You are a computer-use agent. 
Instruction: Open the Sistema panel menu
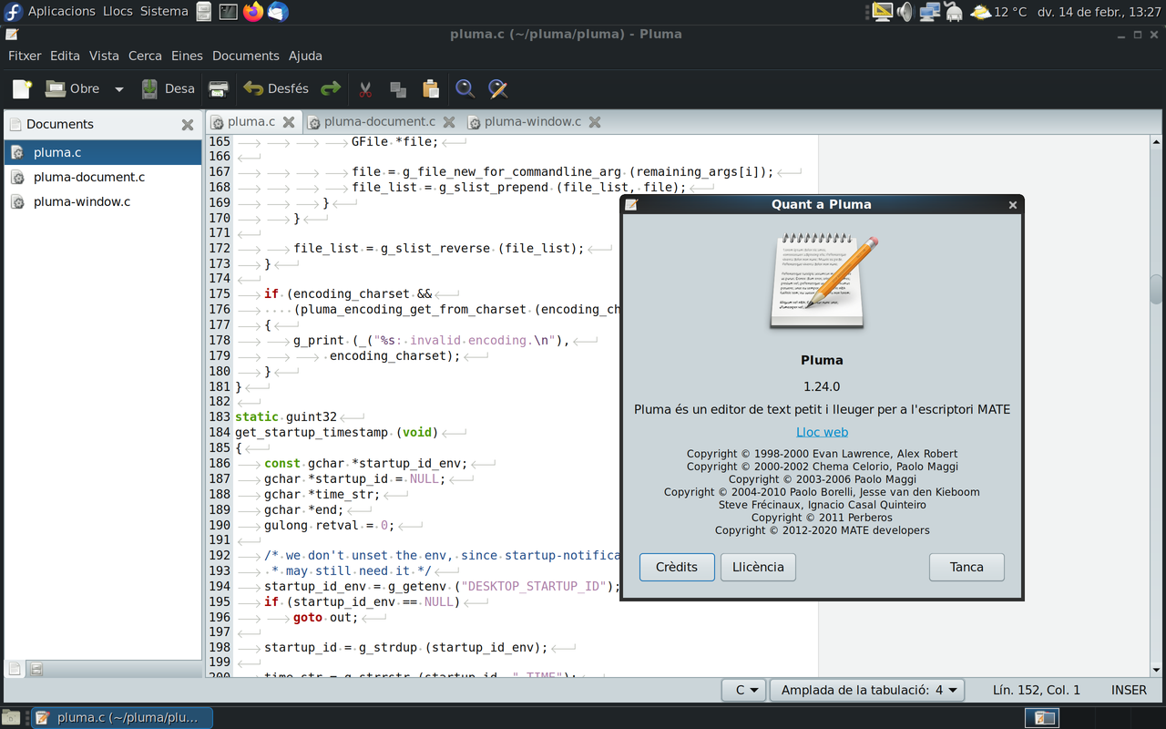[164, 11]
